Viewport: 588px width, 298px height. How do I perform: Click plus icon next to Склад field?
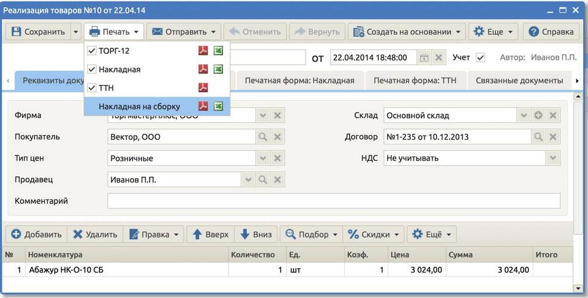pos(538,116)
